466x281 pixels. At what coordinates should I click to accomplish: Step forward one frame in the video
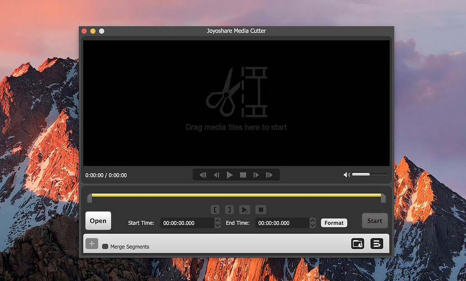click(x=256, y=174)
